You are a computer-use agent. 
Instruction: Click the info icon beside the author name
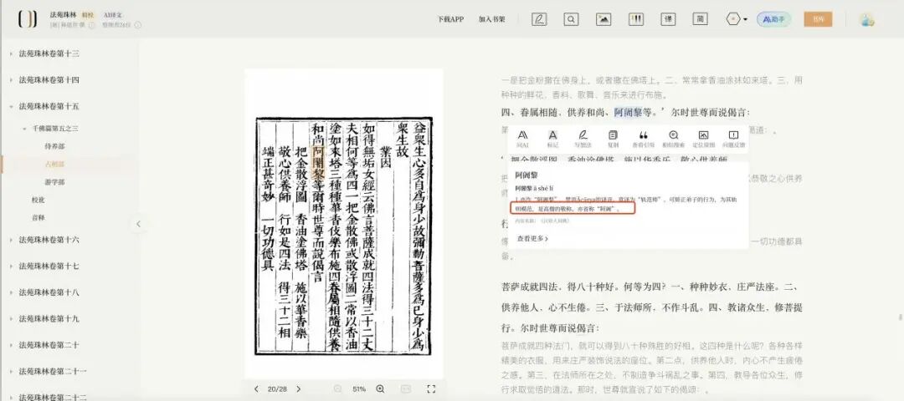[x=92, y=25]
